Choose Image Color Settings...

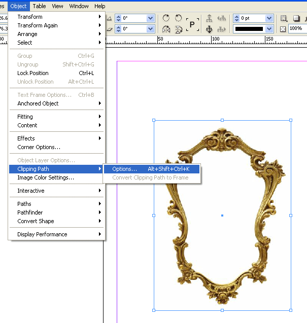pyautogui.click(x=56, y=177)
